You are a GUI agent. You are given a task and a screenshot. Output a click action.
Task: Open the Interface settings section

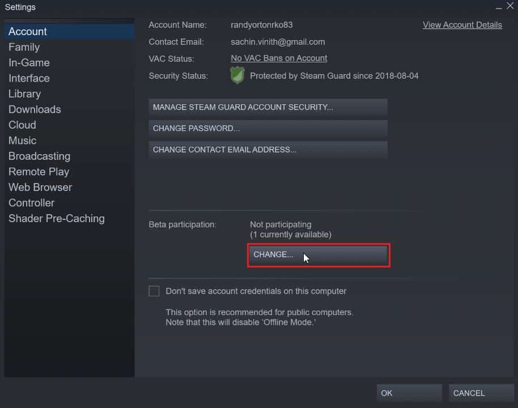pyautogui.click(x=29, y=78)
